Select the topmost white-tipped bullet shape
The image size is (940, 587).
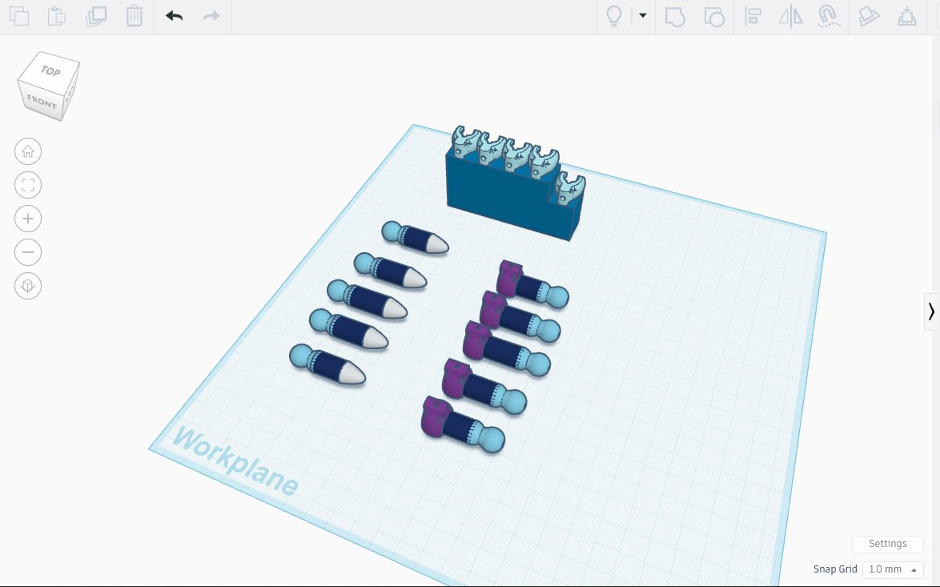[415, 237]
